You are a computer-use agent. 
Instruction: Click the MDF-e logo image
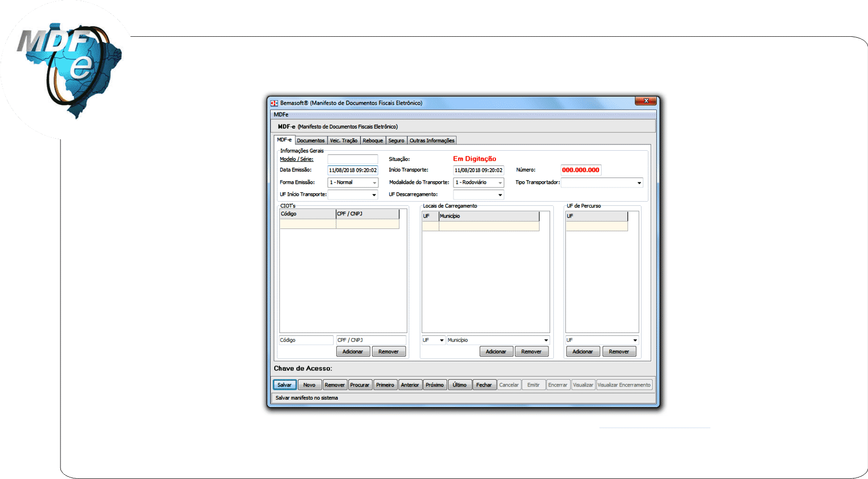[x=69, y=70]
